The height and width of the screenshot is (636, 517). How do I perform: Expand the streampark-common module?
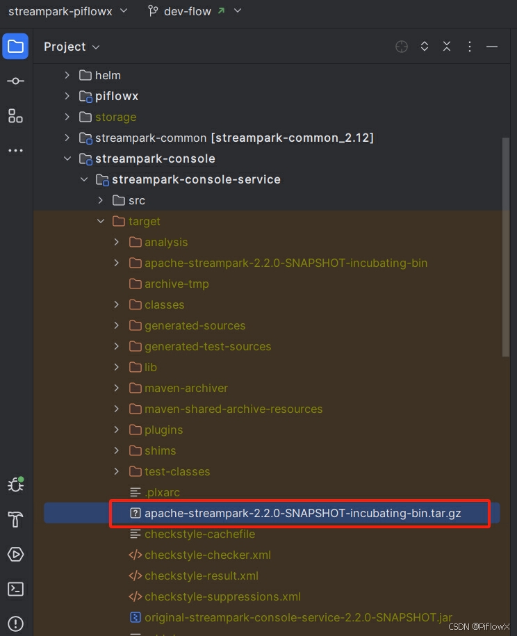[x=67, y=138]
